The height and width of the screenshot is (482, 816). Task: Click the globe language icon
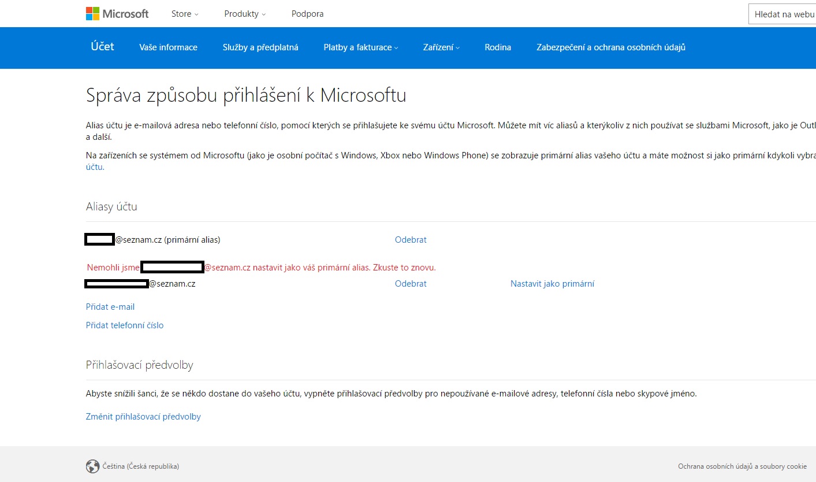(92, 466)
